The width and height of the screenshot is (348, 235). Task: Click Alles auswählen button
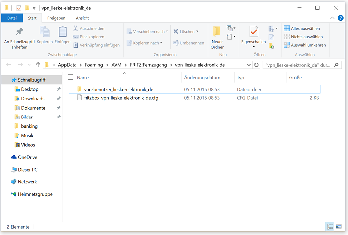pos(303,28)
